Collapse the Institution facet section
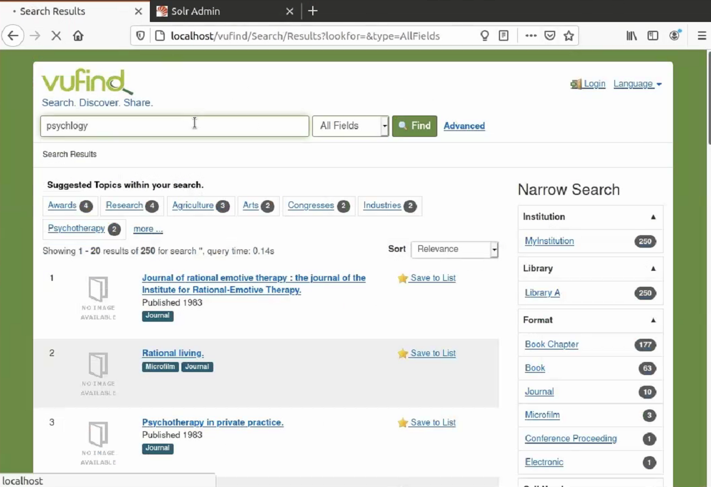 click(x=590, y=217)
